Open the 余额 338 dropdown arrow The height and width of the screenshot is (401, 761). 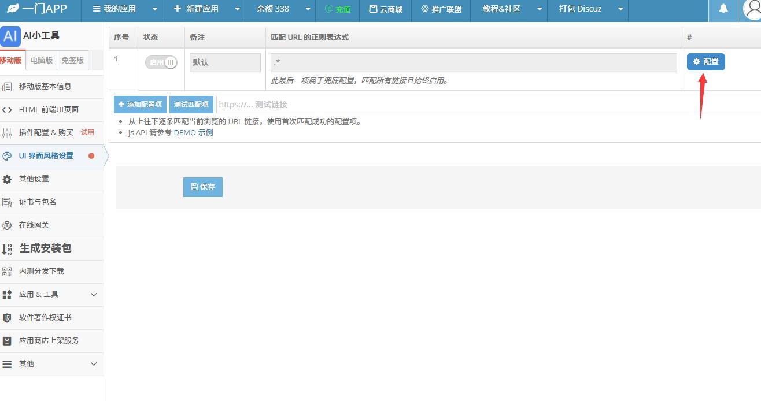pyautogui.click(x=308, y=9)
